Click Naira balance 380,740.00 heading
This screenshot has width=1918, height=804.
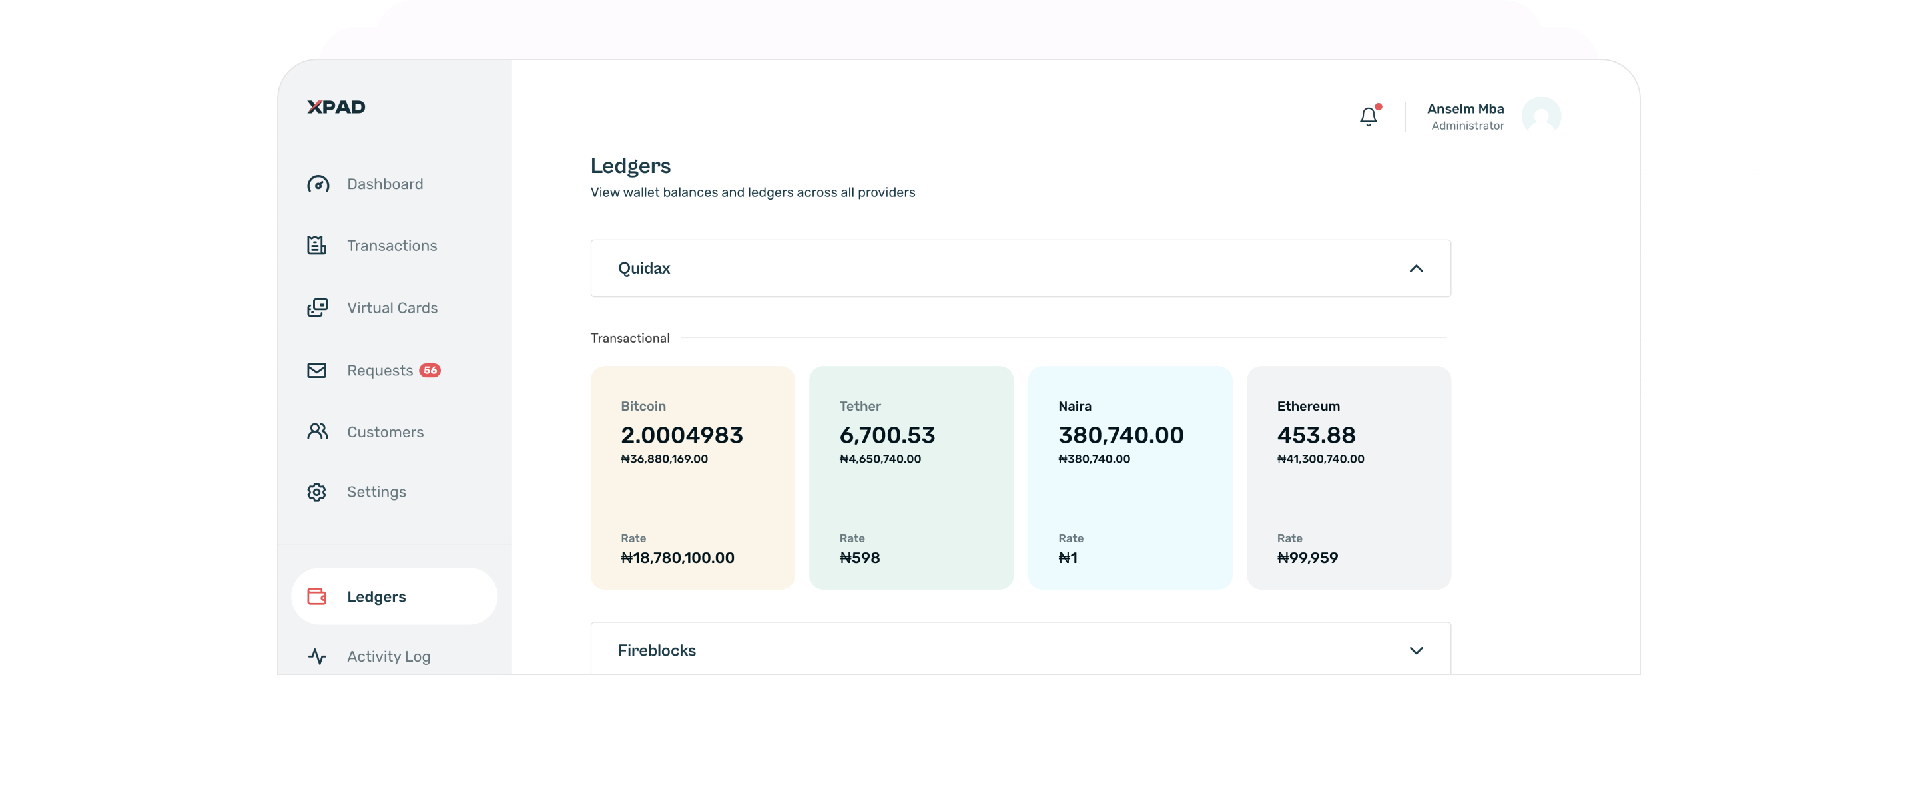[1121, 435]
